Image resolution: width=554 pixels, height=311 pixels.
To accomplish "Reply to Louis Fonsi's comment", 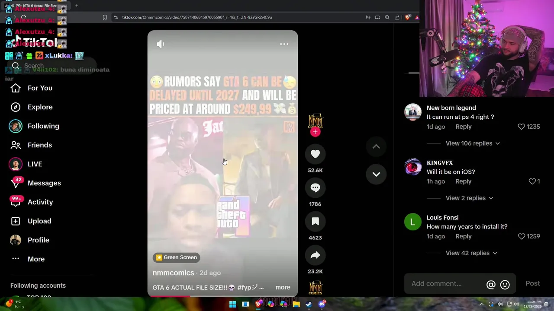I will (x=463, y=236).
